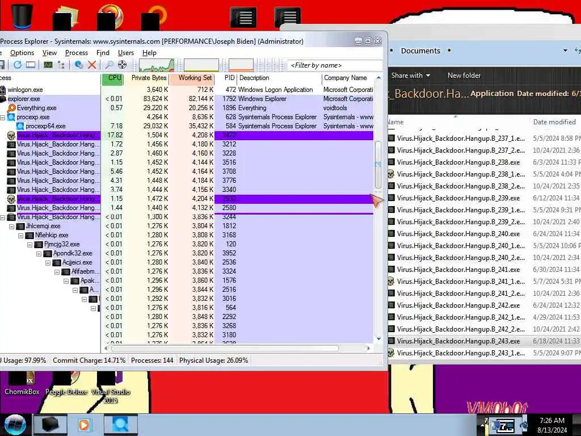Viewport: 581px width, 436px height.
Task: Collapse the Jhlcemqi.exe tree node
Action: (x=11, y=226)
